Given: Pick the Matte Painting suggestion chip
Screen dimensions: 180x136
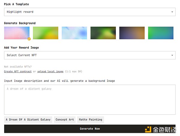Looking at the screenshot, I should (91, 120).
